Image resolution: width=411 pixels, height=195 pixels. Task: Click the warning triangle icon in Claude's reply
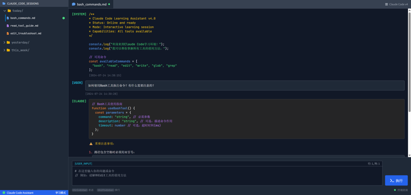pyautogui.click(x=91, y=144)
